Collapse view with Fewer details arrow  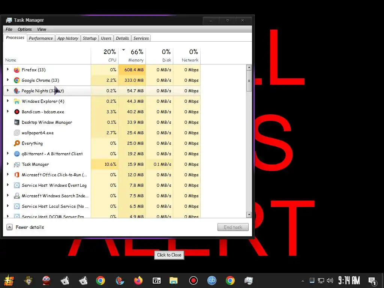9,227
